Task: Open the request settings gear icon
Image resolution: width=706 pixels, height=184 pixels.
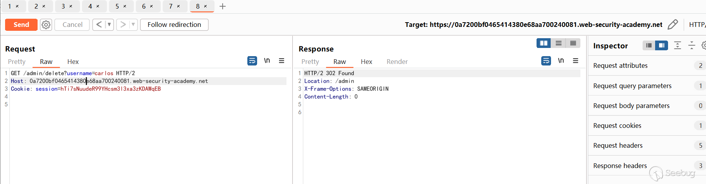Action: (46, 25)
